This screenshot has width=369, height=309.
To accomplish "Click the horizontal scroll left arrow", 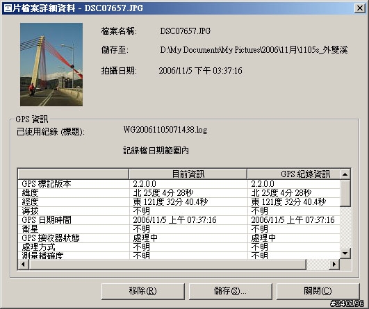I will [x=23, y=264].
